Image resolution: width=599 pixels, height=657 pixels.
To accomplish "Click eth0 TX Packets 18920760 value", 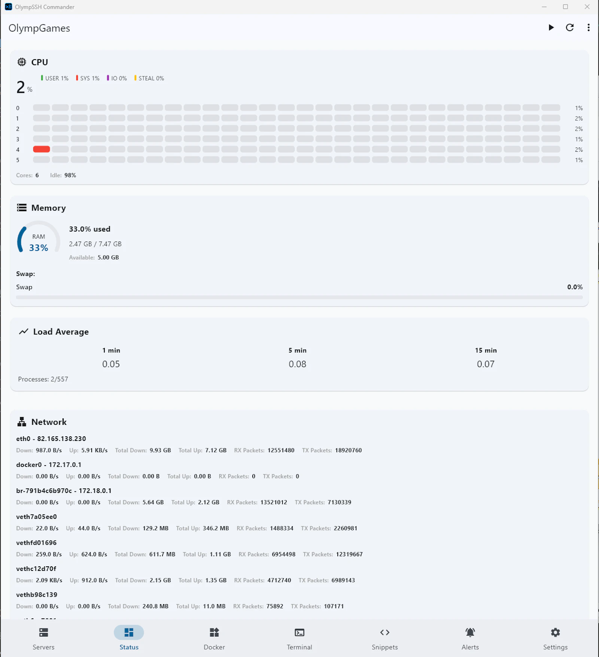I will click(x=348, y=450).
